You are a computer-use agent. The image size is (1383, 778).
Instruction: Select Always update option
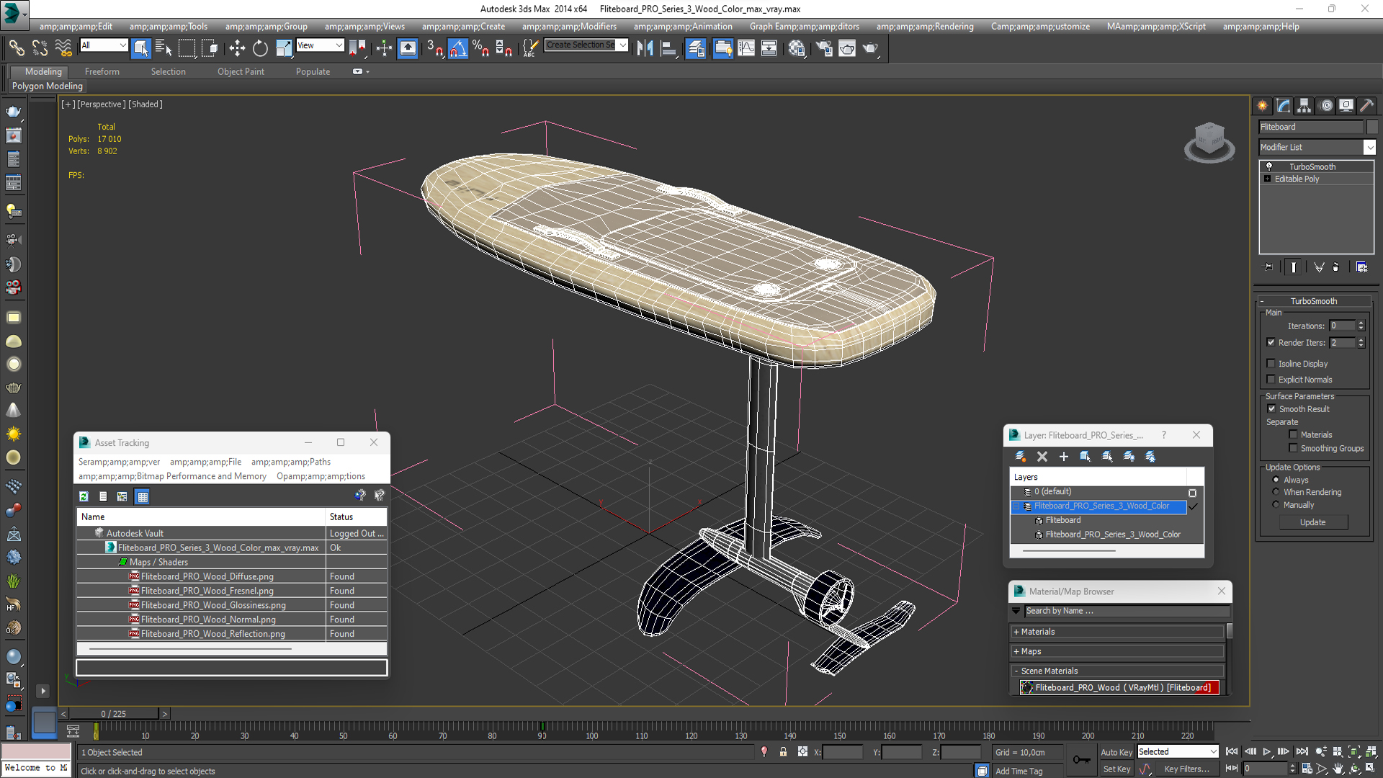[1276, 480]
